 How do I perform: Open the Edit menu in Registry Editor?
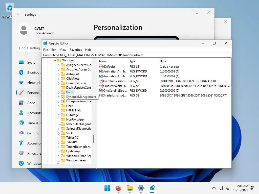tap(54, 50)
